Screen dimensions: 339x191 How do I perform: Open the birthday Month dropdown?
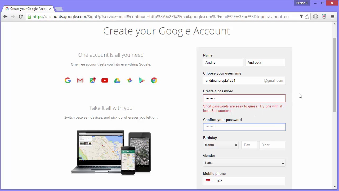pos(221,145)
